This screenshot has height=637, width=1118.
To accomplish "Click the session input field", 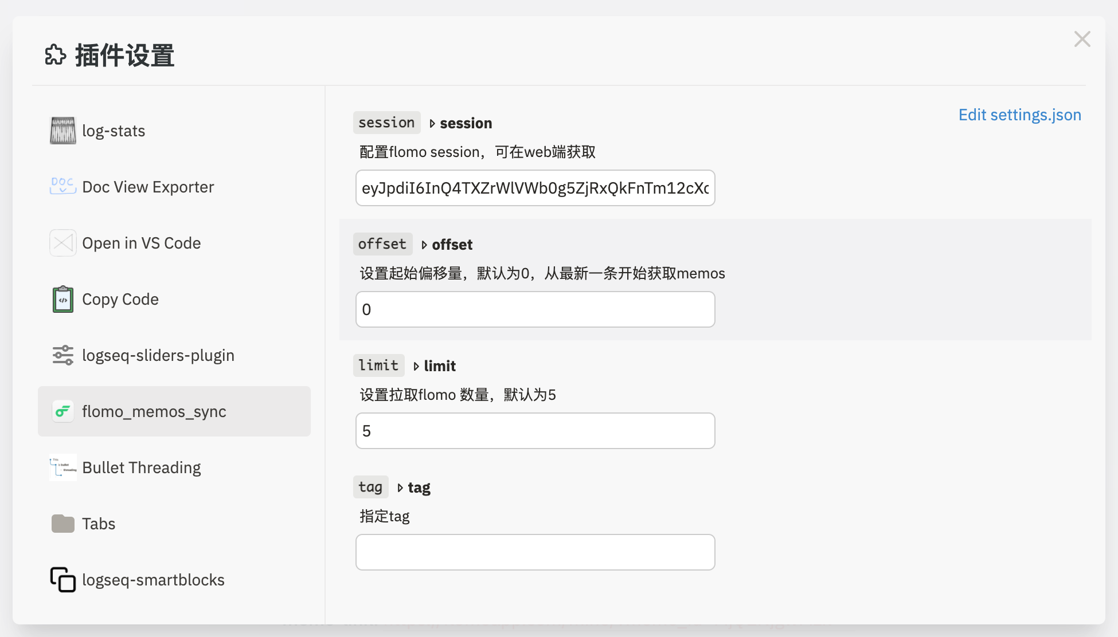I will point(534,188).
